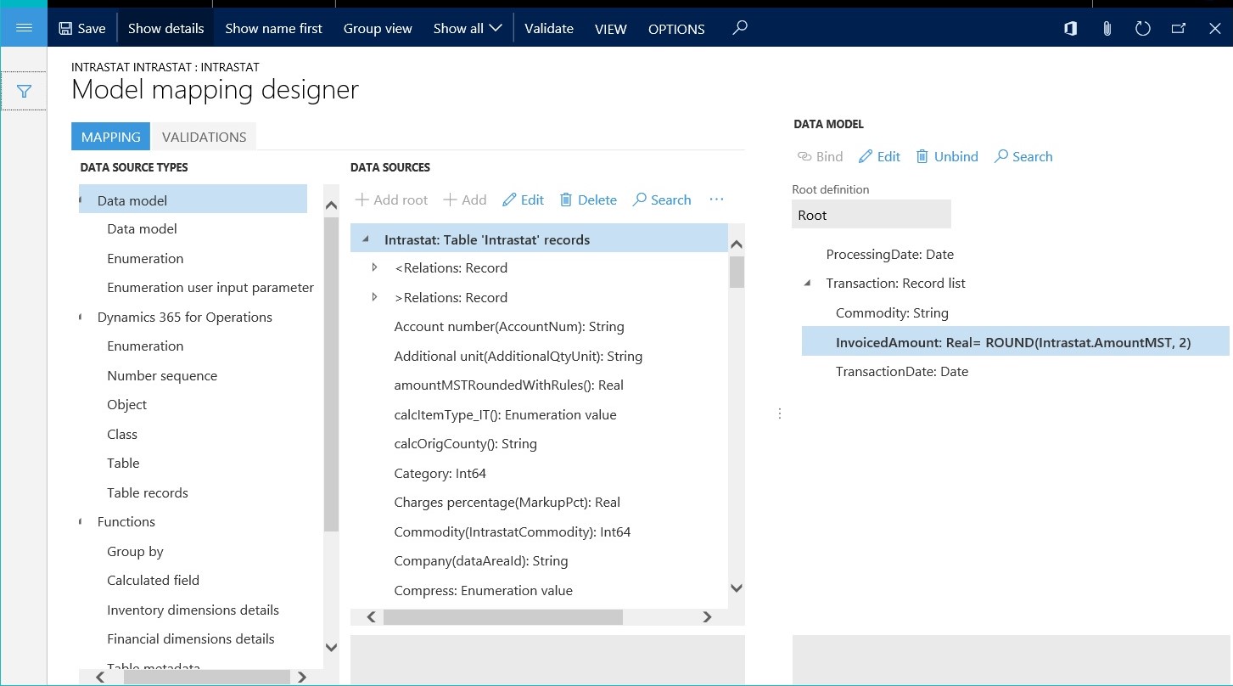Click the filter funnel icon

[24, 91]
